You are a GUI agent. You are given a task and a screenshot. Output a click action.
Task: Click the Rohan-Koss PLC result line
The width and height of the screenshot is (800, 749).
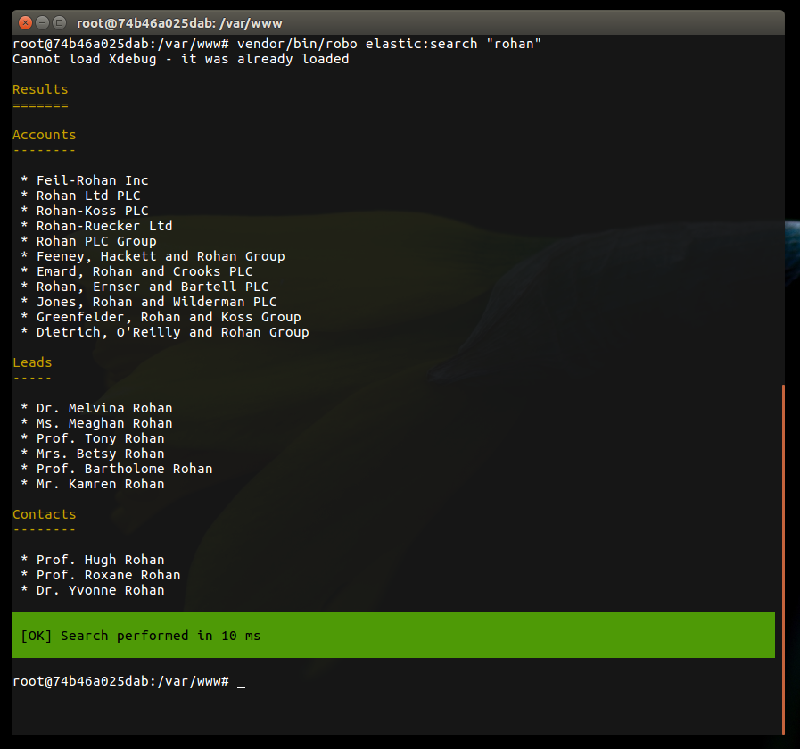pyautogui.click(x=85, y=210)
